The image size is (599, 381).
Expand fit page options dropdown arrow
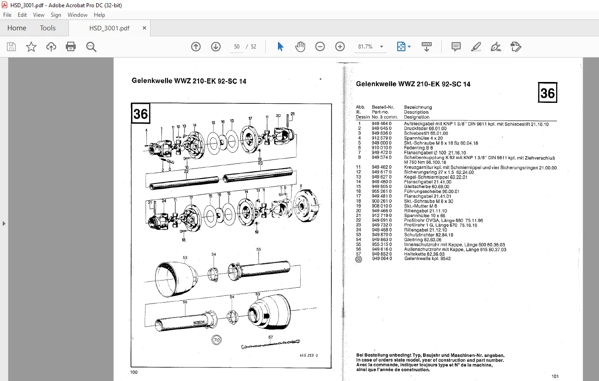point(409,47)
